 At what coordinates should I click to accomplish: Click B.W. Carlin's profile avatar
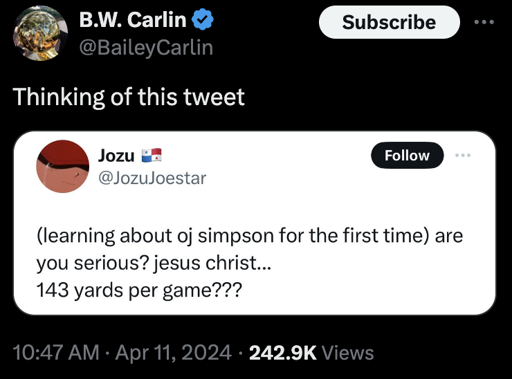click(39, 34)
